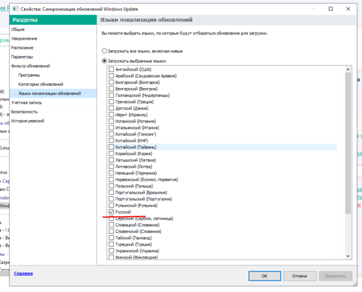Open the Справка help link
362x292 pixels.
(x=24, y=273)
